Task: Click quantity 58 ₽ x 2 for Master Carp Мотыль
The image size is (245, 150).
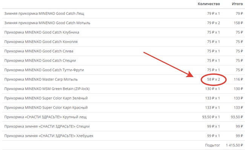Action: coord(213,79)
